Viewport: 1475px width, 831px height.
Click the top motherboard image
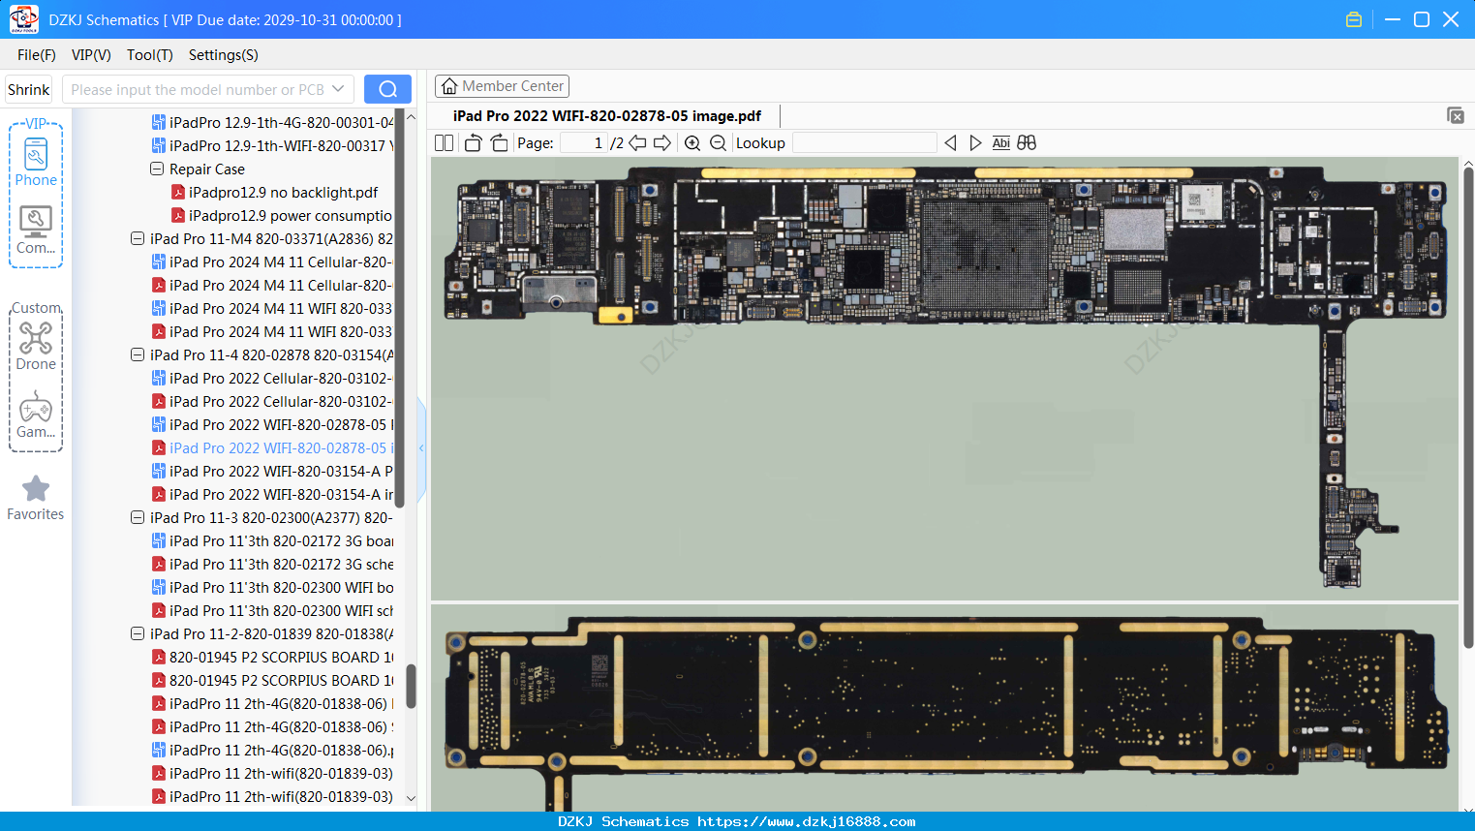pos(944,378)
